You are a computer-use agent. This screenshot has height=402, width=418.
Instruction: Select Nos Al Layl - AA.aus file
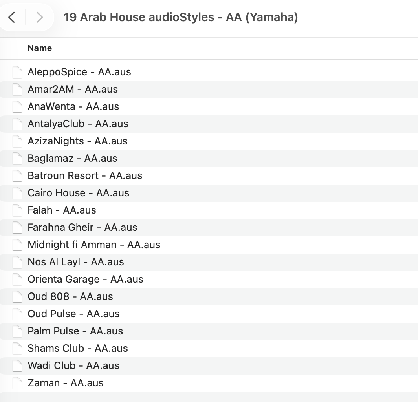(76, 262)
